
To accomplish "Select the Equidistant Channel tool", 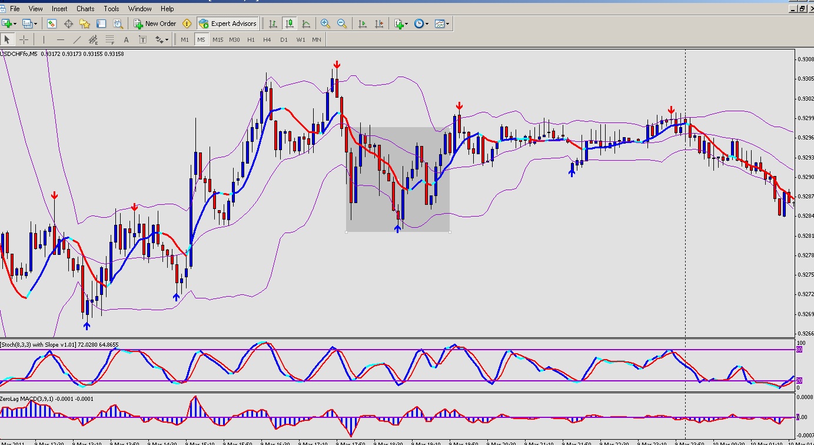I will point(93,40).
